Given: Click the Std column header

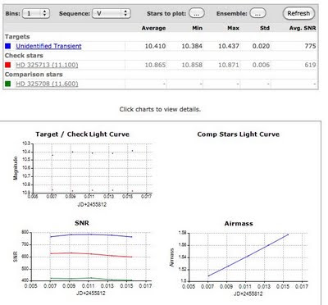Looking at the screenshot, I should tap(265, 28).
